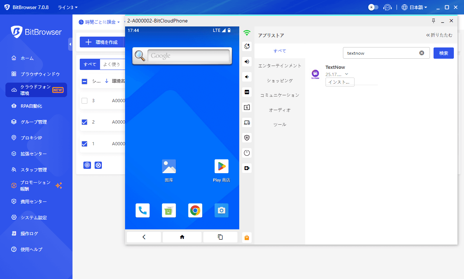464x279 pixels.
Task: Open the orange app store bag icon
Action: (x=247, y=238)
